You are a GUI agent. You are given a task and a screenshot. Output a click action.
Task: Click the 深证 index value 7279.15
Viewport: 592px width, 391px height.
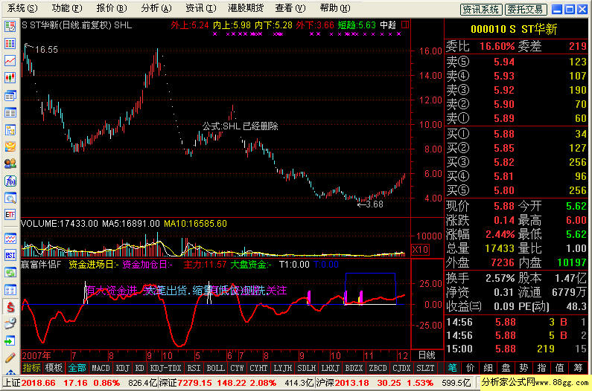194,383
